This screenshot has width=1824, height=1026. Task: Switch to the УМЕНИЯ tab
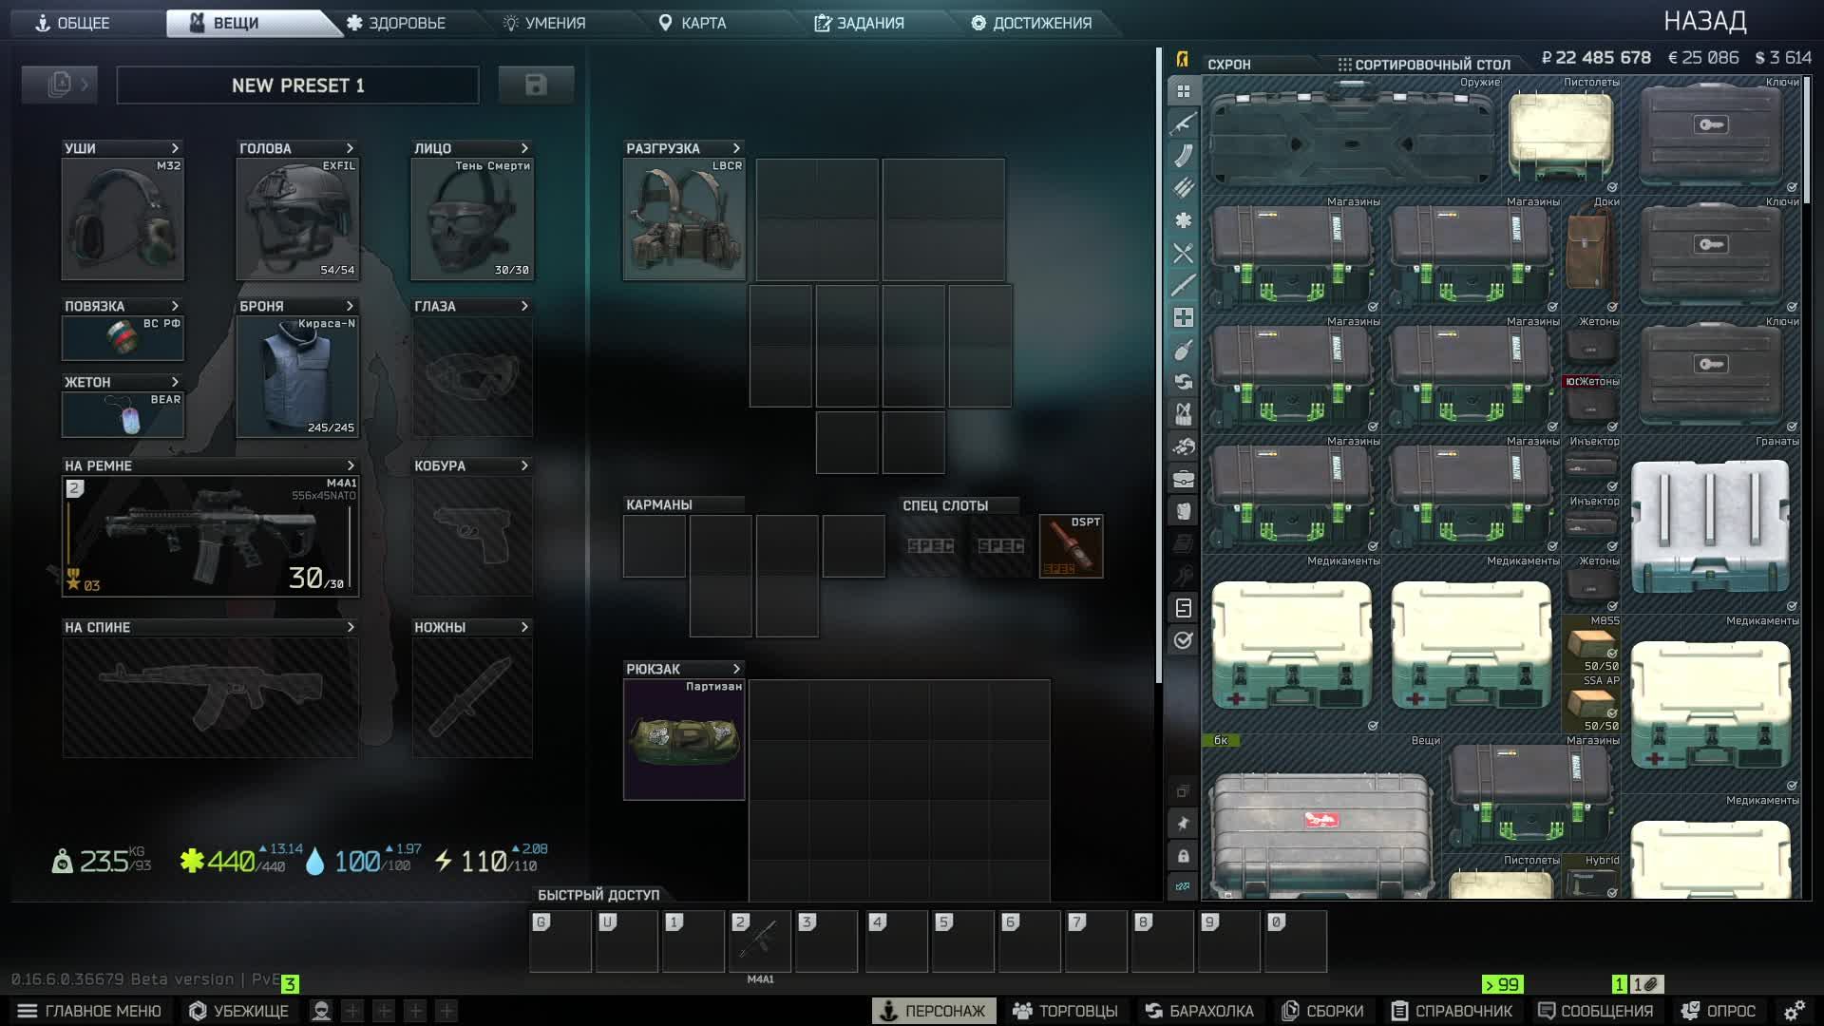pos(544,23)
